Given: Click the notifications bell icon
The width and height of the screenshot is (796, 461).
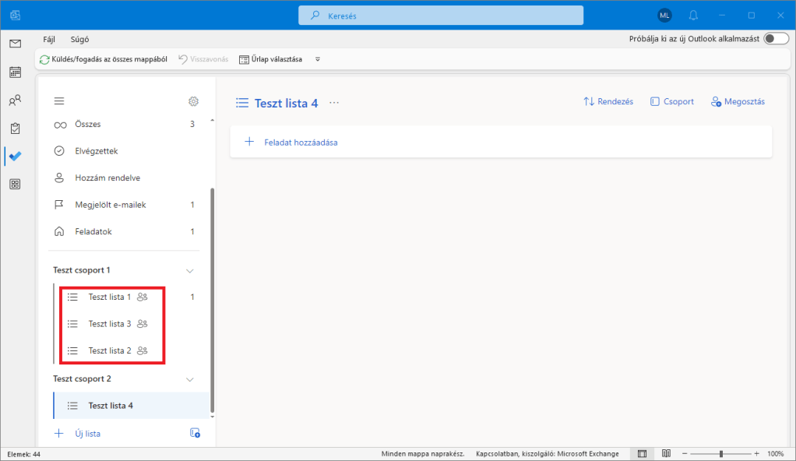Looking at the screenshot, I should point(693,16).
